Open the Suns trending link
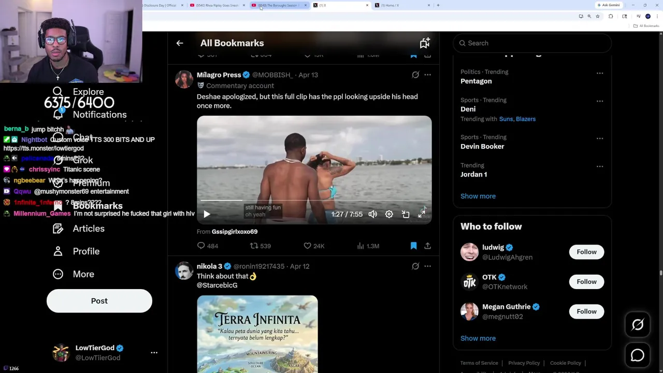663x373 pixels. tap(506, 119)
